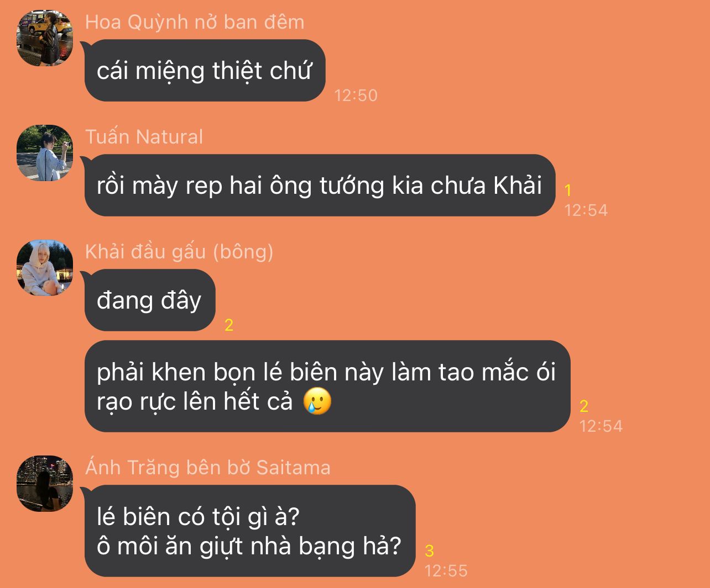710x588 pixels.
Task: Click sender name Ánh Trăng bên bờ Saitama
Action: point(208,468)
